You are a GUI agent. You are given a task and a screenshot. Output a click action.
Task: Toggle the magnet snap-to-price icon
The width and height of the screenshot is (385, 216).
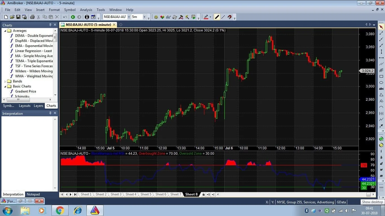pos(230,17)
